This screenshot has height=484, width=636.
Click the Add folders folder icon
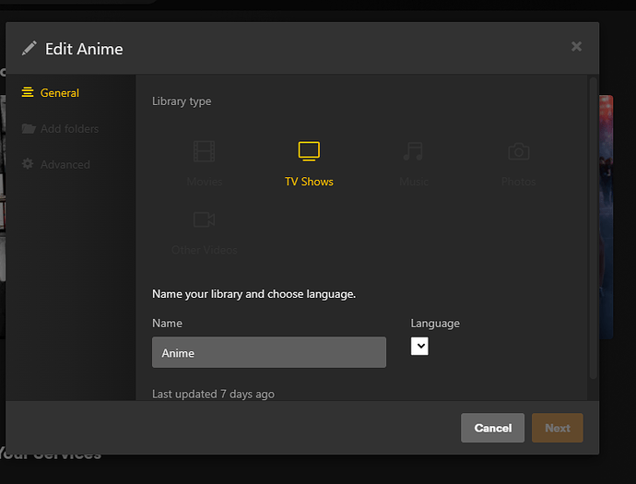pos(29,129)
